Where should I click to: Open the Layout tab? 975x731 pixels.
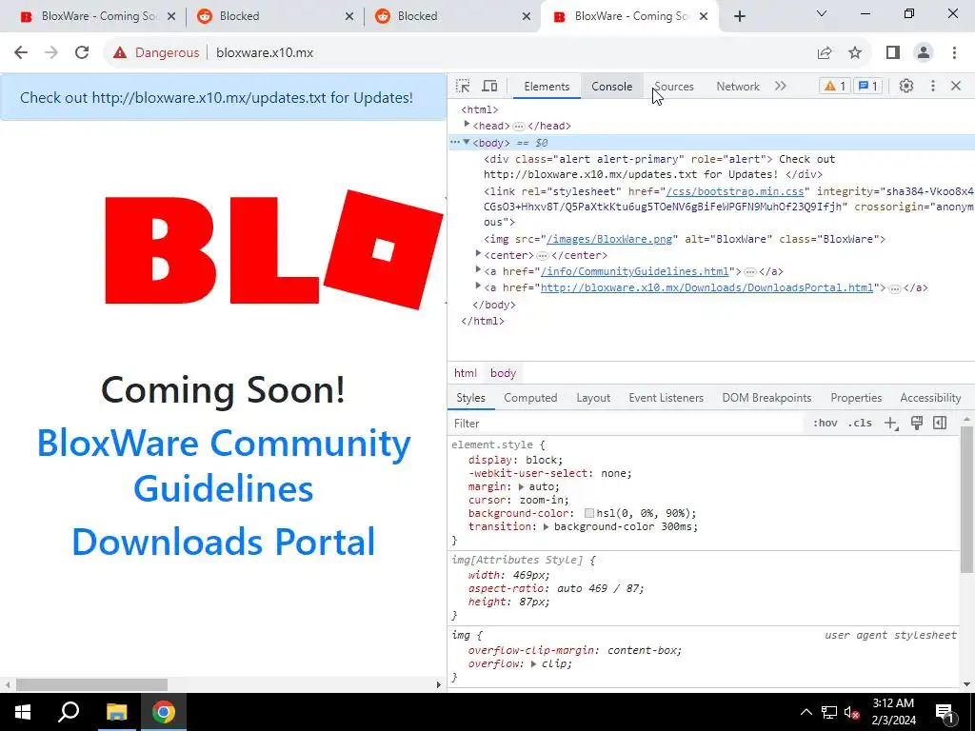click(593, 398)
